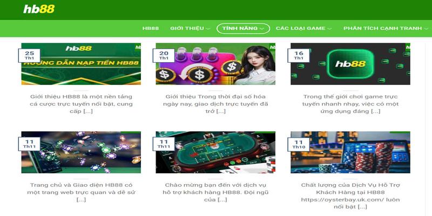Expand the Các Loại Game dropdown
The width and height of the screenshot is (432, 216).
[x=303, y=29]
